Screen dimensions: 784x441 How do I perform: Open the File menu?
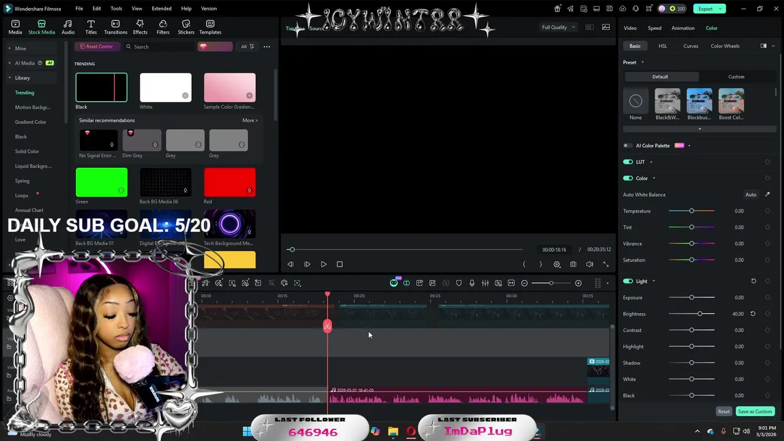pyautogui.click(x=79, y=9)
